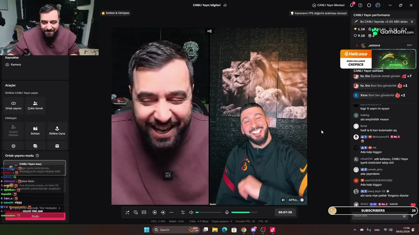
Task: Open the media and music icon
Action: (x=136, y=212)
